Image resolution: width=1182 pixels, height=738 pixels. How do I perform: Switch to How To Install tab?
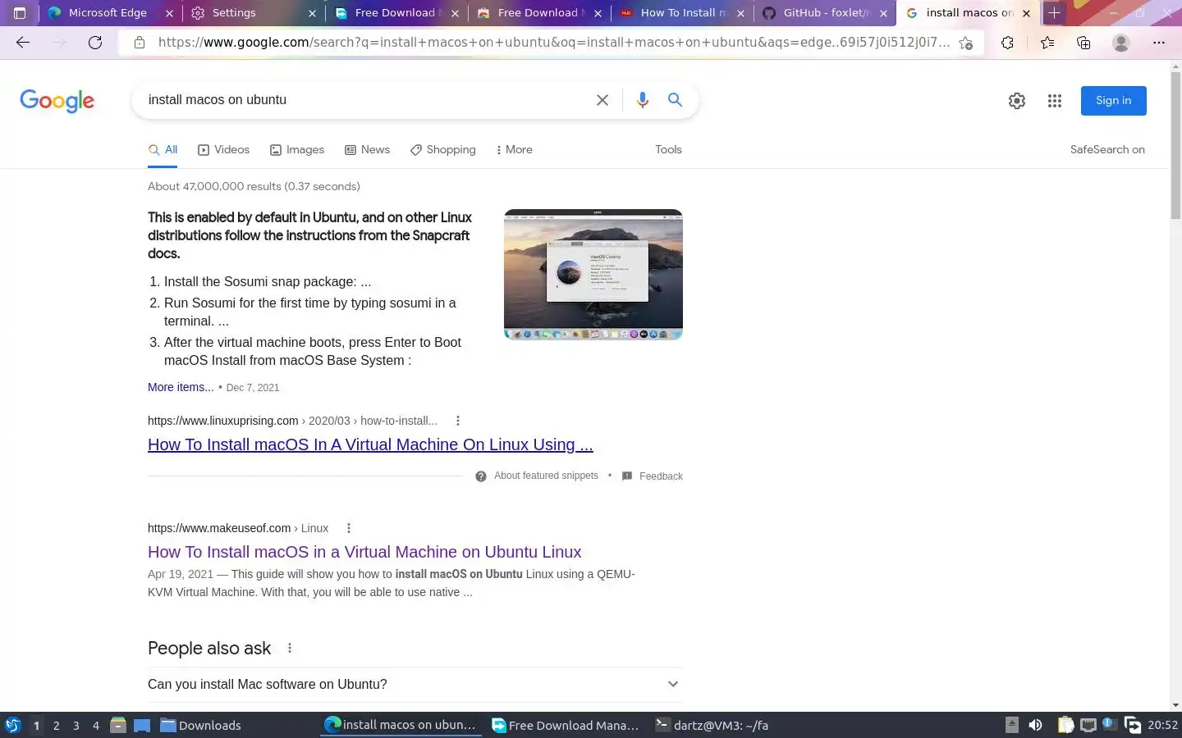[681, 13]
